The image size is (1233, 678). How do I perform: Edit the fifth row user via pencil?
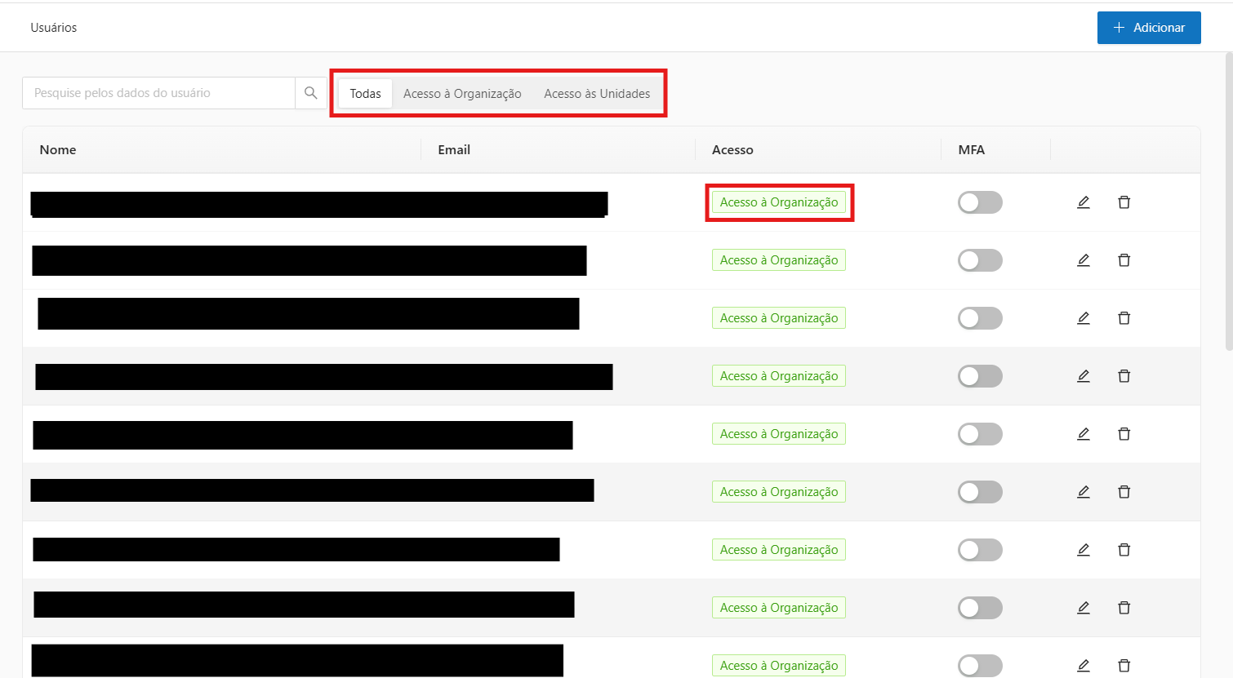point(1084,434)
